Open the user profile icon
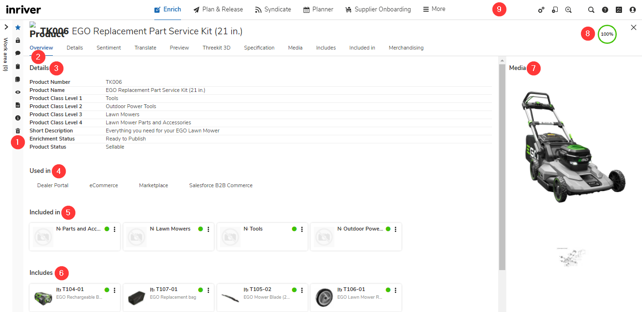The width and height of the screenshot is (642, 312). (x=632, y=10)
